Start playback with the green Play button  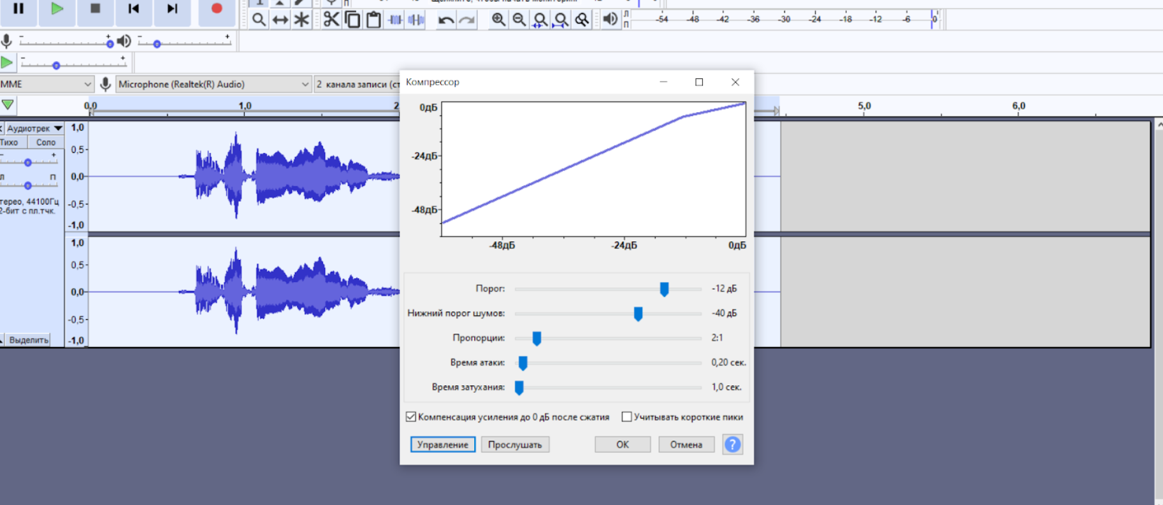[x=57, y=9]
